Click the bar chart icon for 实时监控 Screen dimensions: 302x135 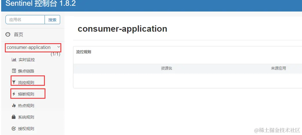pos(14,60)
